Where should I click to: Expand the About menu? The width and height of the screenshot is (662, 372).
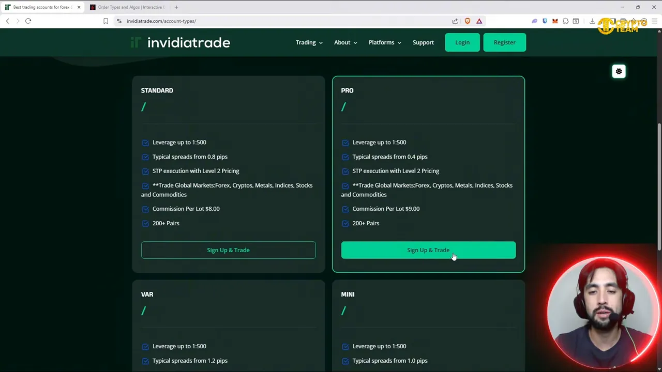pos(345,42)
